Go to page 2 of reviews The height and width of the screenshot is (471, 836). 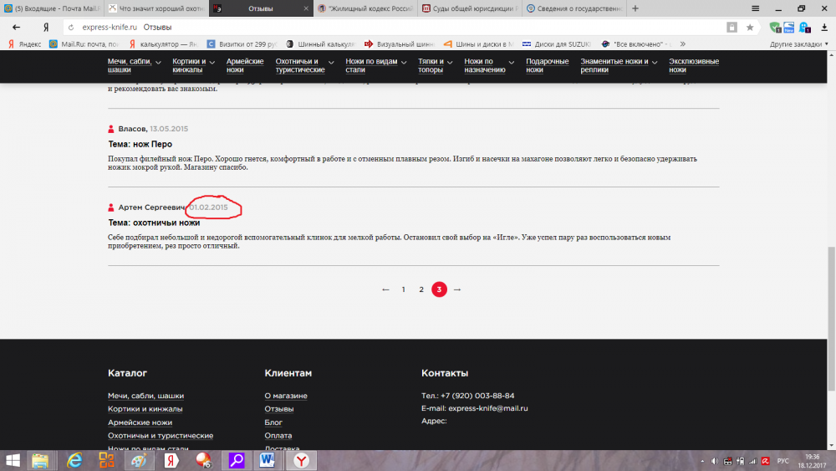click(421, 289)
